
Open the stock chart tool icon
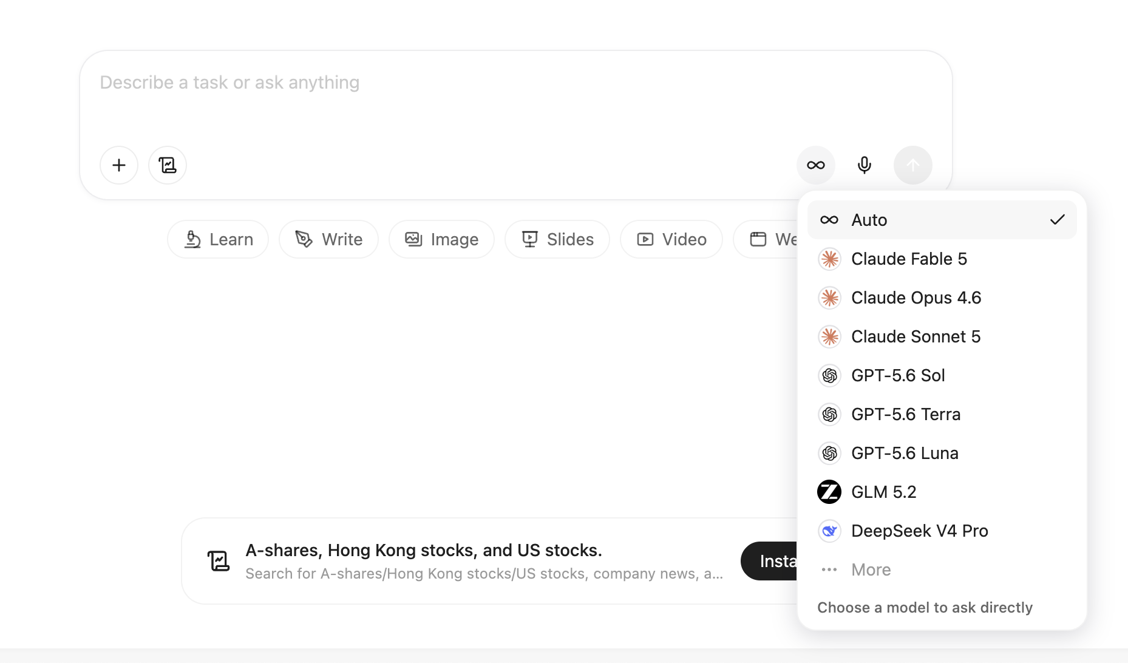168,165
